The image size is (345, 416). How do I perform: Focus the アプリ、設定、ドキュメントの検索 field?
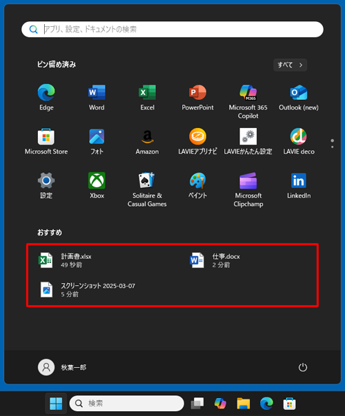click(172, 29)
